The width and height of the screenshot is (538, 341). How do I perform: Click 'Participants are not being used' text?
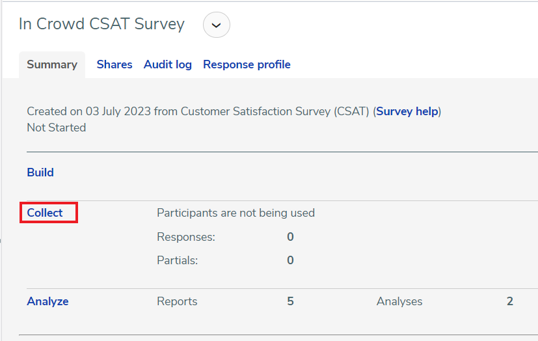coord(235,213)
